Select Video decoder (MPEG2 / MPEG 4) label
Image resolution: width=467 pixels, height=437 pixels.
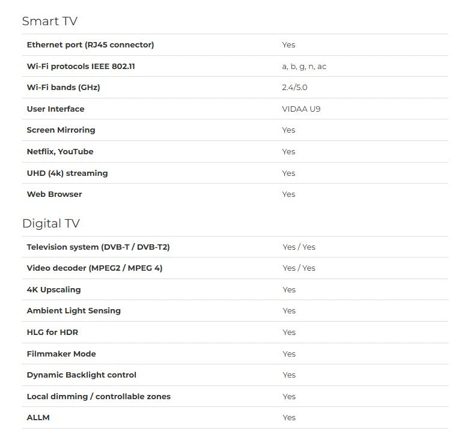(x=94, y=268)
